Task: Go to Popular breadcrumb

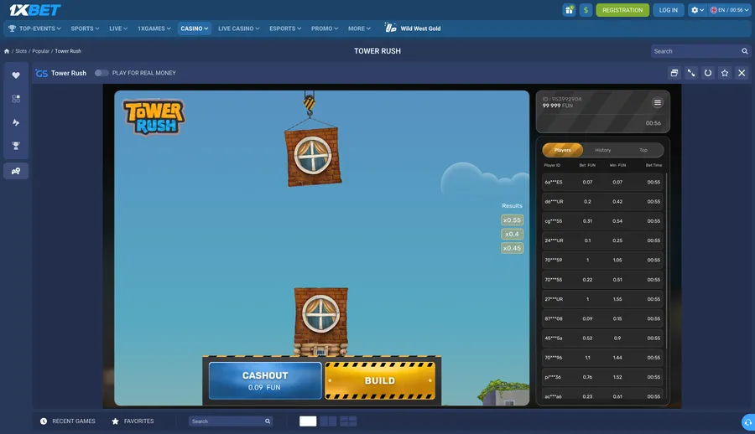Action: (40, 51)
